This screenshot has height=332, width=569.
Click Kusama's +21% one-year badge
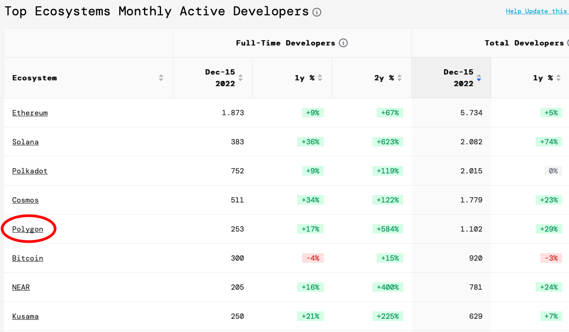310,317
